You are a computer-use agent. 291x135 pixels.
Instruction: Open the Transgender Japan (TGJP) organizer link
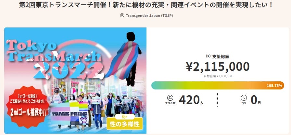pyautogui.click(x=147, y=16)
